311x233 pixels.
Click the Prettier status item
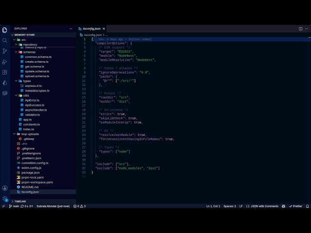click(295, 206)
